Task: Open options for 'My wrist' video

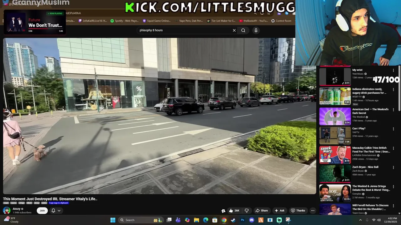Action: [393, 71]
